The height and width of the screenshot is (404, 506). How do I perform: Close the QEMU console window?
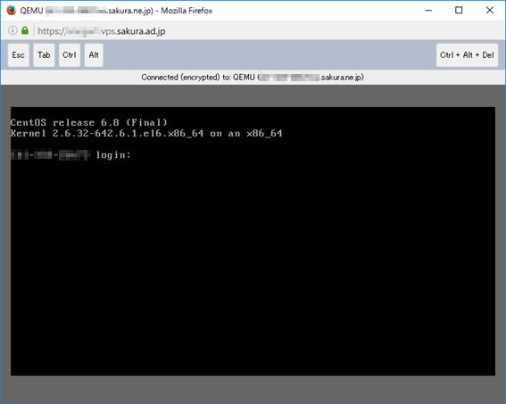(490, 11)
